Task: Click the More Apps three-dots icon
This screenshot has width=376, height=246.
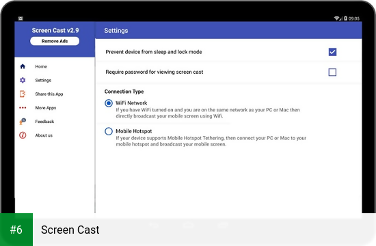Action: (23, 108)
